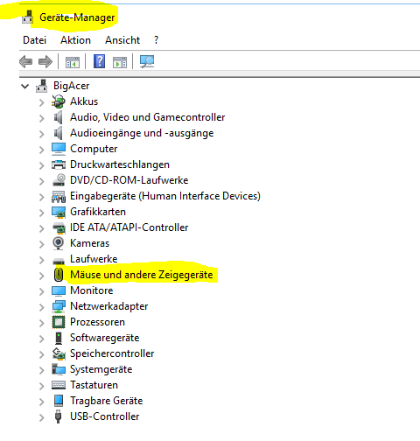Select the Laufwerke label
The height and width of the screenshot is (441, 420).
click(x=94, y=259)
